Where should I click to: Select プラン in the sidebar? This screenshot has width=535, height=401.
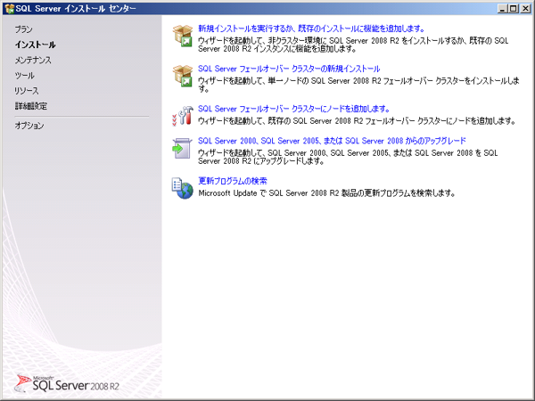(x=23, y=29)
